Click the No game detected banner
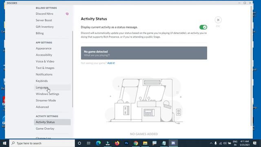The image size is (261, 147). (144, 53)
